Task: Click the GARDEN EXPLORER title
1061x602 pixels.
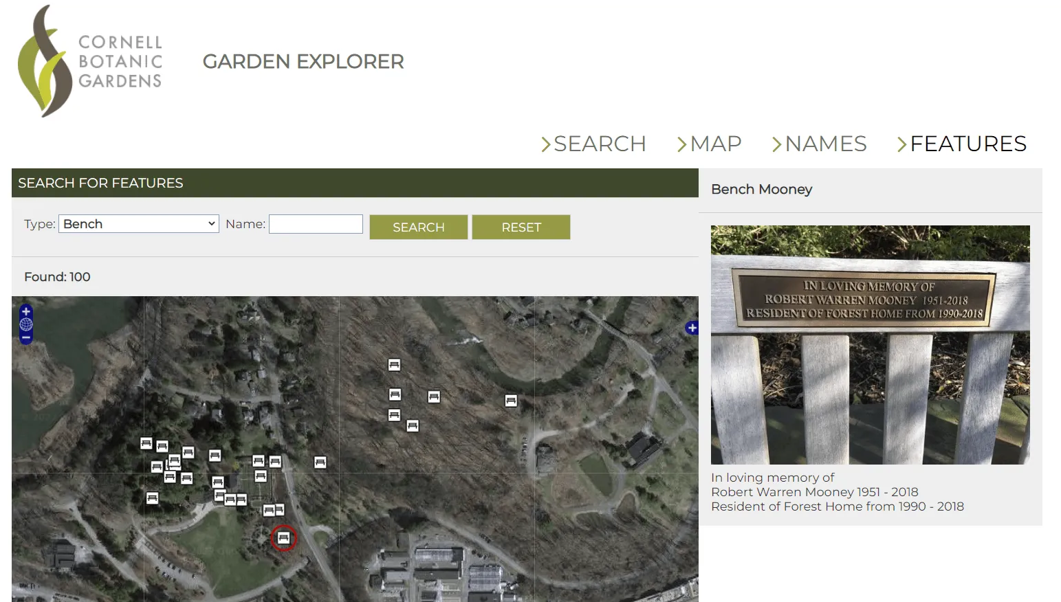Action: (x=303, y=62)
